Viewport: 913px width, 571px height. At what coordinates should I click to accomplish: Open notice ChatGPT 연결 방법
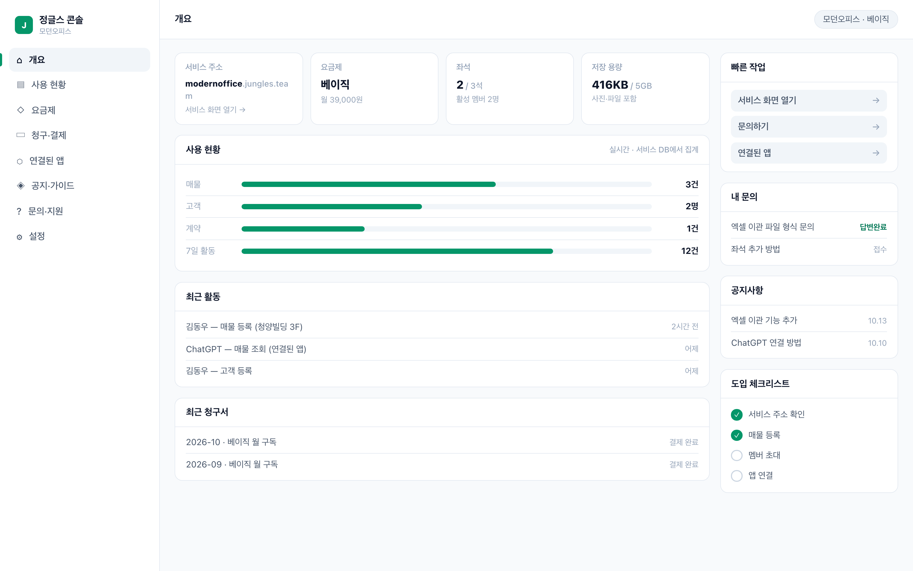click(x=808, y=343)
